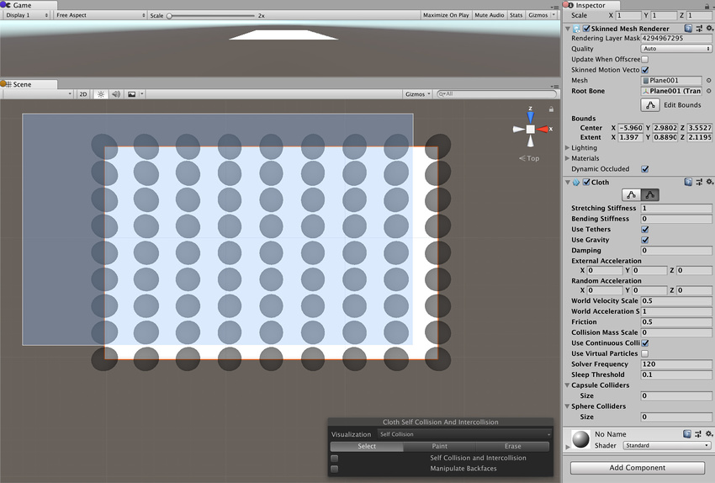Image resolution: width=715 pixels, height=483 pixels.
Task: Activate the cloth self collision edit tool
Action: point(649,194)
